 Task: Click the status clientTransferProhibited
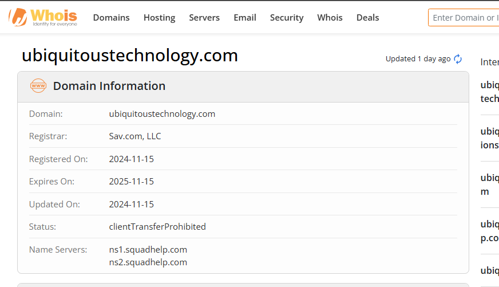click(157, 226)
